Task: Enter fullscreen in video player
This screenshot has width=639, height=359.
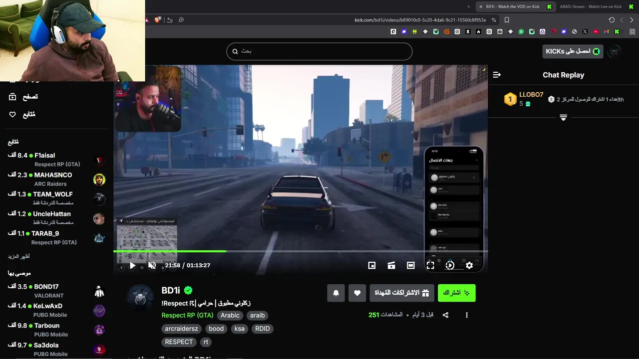Action: 430,266
